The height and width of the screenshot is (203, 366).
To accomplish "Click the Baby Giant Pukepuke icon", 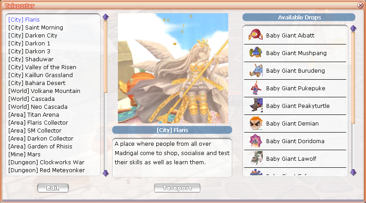I will click(x=256, y=88).
